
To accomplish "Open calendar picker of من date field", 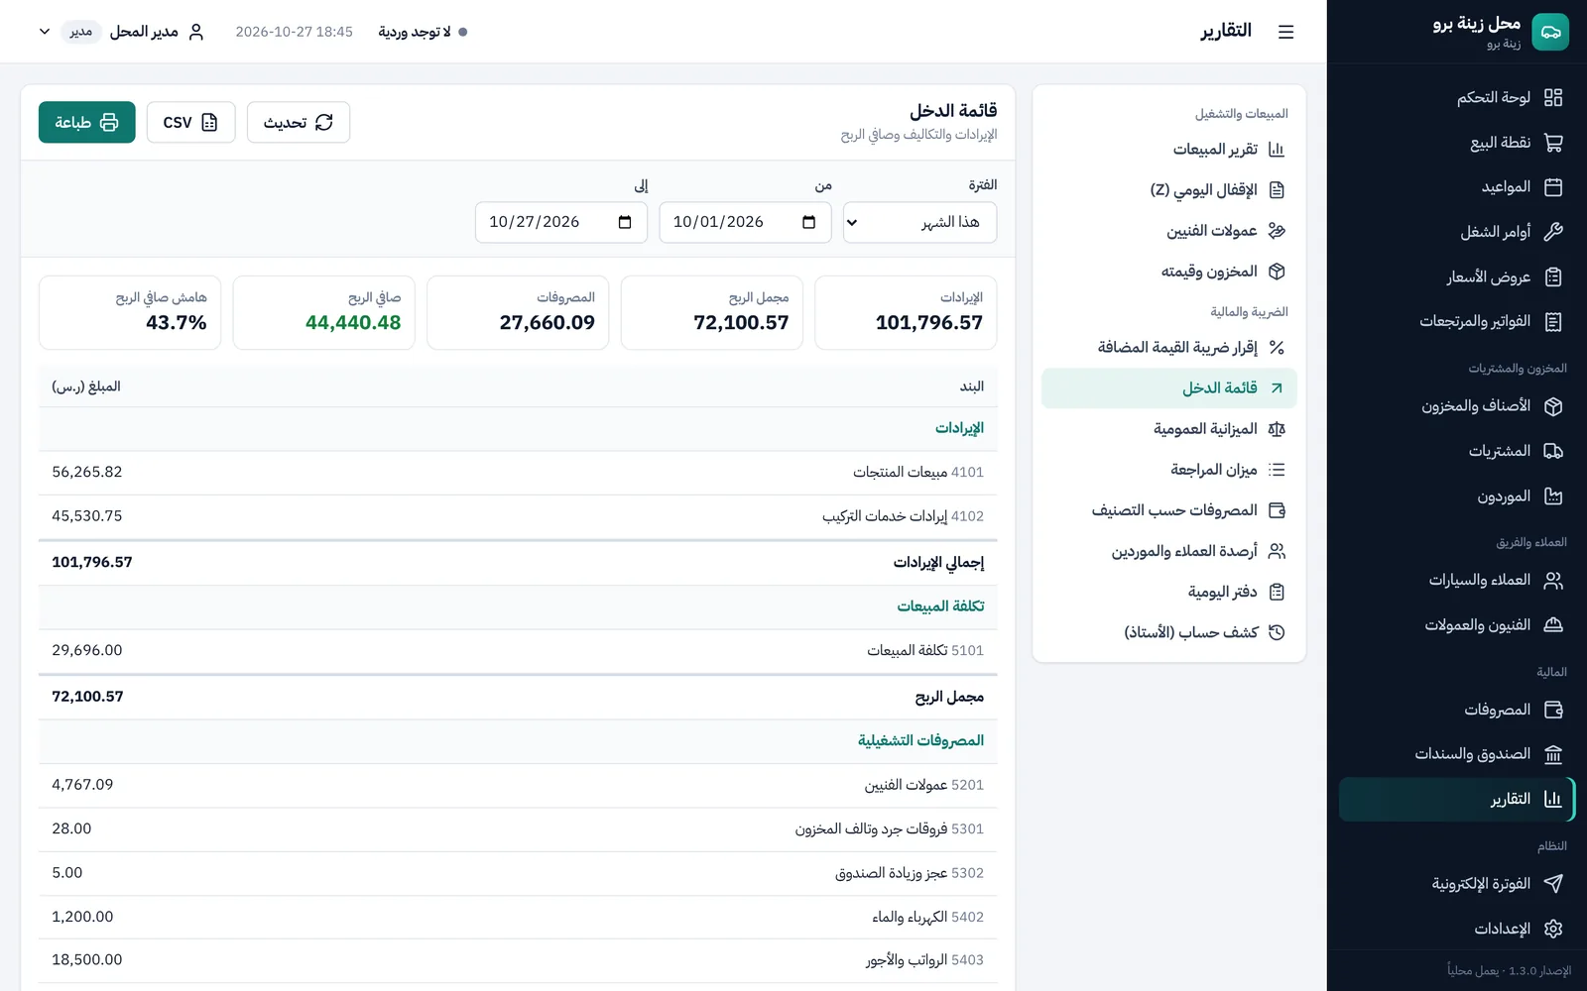I will [809, 222].
